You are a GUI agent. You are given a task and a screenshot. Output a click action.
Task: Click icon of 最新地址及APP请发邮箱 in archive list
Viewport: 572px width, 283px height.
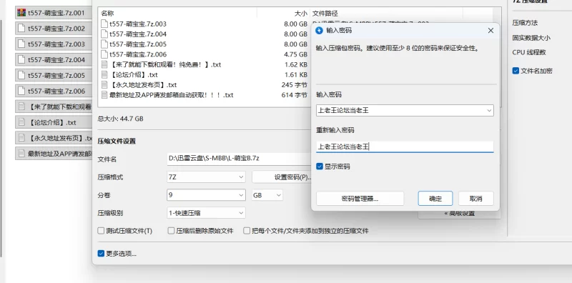[104, 95]
